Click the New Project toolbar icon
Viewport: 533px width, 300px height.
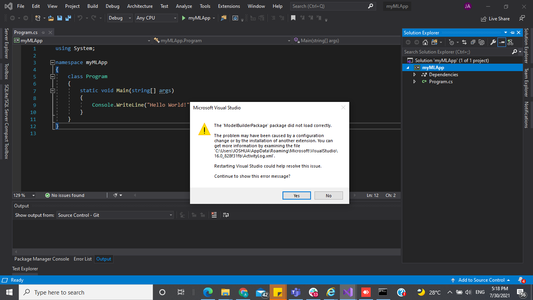click(x=37, y=18)
